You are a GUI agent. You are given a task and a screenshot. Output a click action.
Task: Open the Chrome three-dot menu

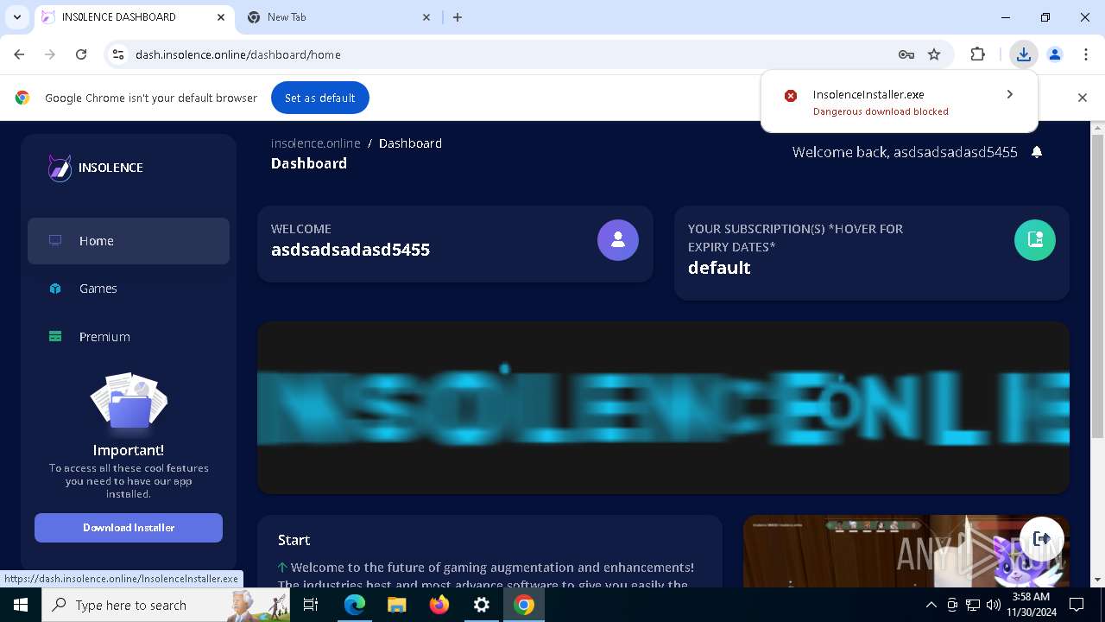point(1086,54)
